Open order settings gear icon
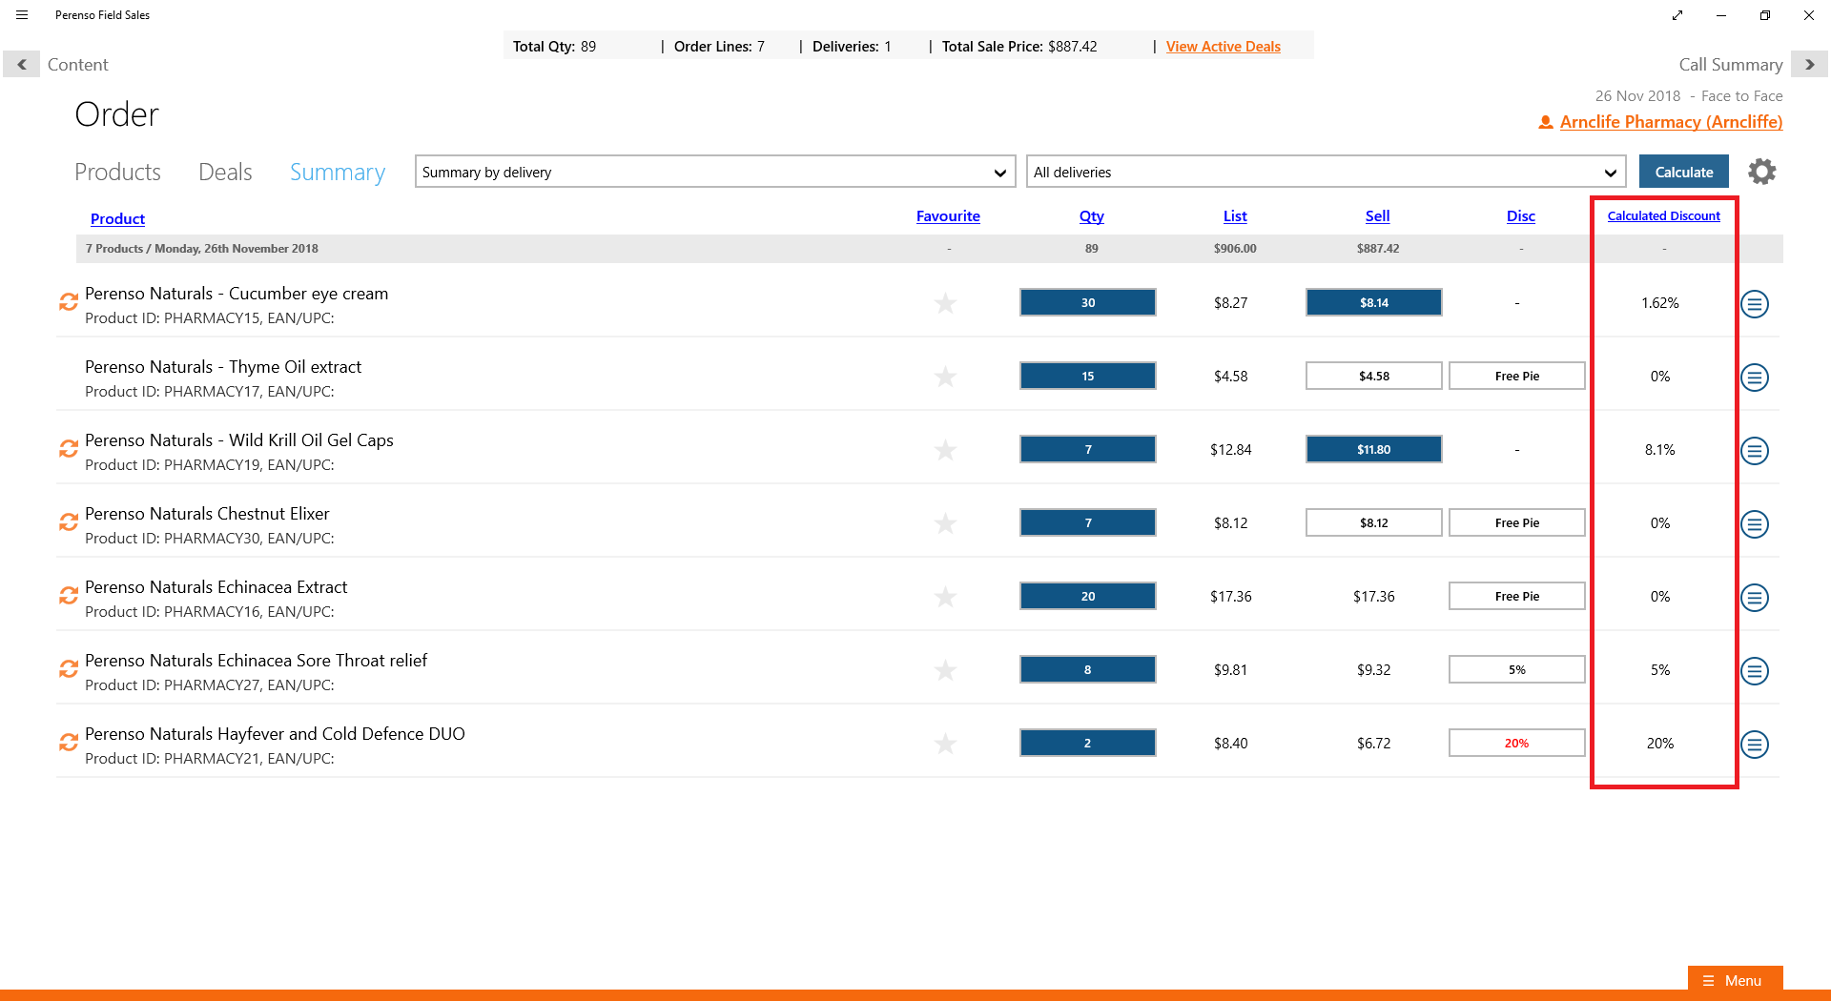 tap(1762, 172)
